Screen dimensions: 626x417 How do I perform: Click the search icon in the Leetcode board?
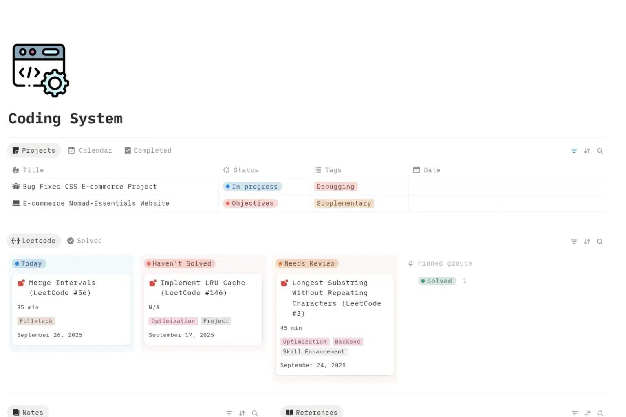pos(600,241)
